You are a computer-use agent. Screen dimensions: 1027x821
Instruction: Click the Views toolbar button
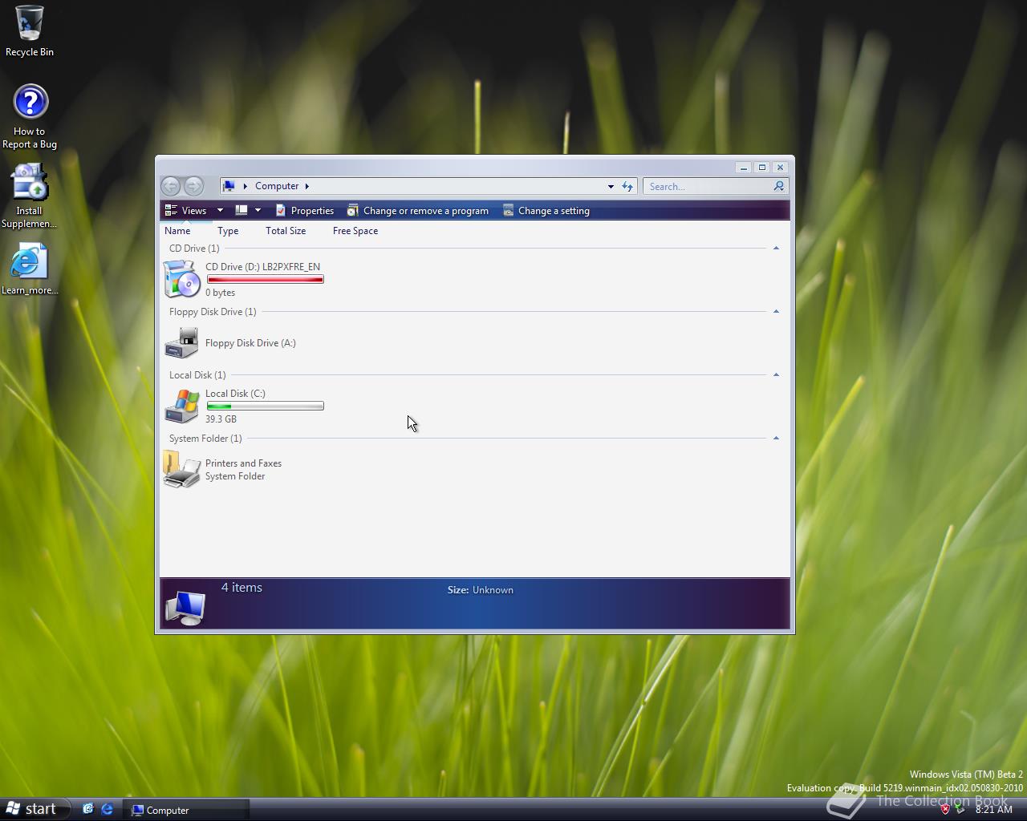[x=186, y=210]
